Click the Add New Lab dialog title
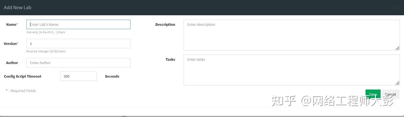The width and height of the screenshot is (404, 117). point(18,7)
